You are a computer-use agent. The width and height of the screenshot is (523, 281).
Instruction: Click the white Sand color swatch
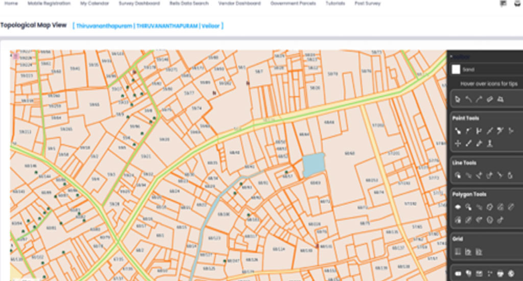tap(456, 69)
